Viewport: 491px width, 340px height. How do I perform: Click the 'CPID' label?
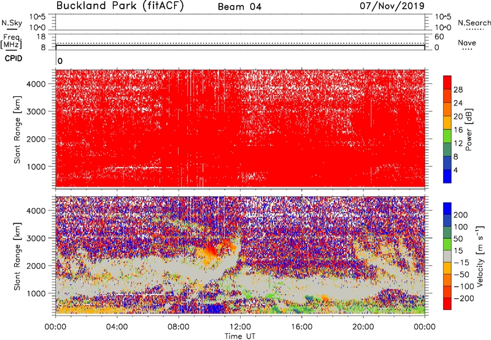(14, 58)
